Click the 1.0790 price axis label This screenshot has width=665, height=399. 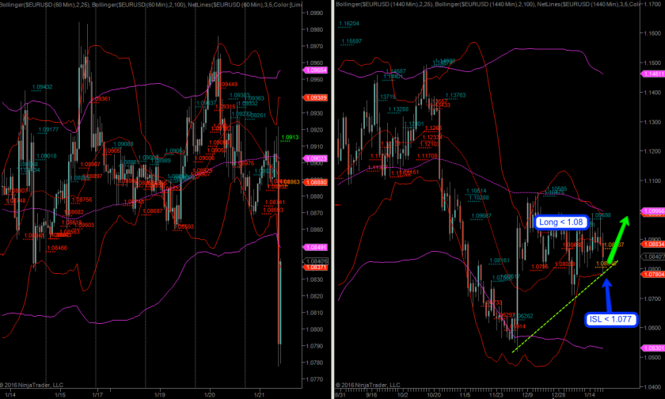point(314,346)
